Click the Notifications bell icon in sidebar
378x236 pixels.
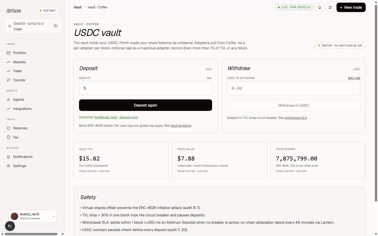point(8,157)
